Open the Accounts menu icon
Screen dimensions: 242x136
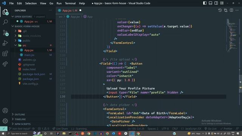(x=5, y=111)
